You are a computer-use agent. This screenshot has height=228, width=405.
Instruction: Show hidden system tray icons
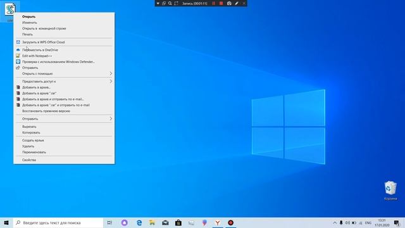click(335, 222)
